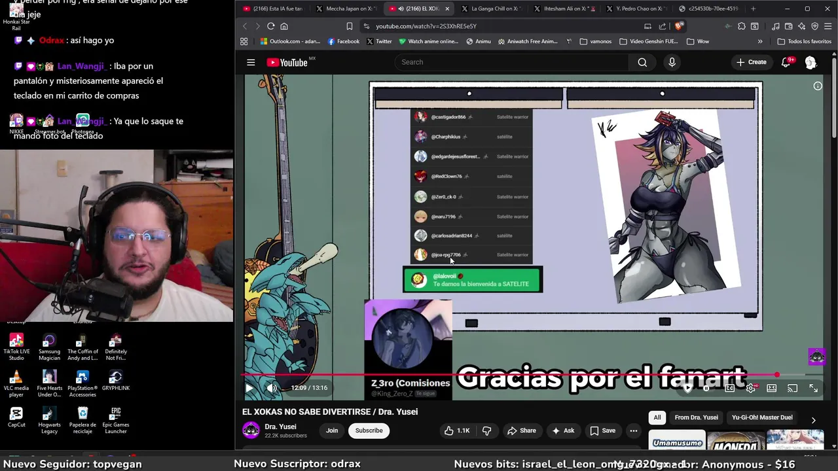Open the Facebook bookmark link

tap(343, 41)
